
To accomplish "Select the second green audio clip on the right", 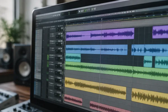I will [150, 74].
